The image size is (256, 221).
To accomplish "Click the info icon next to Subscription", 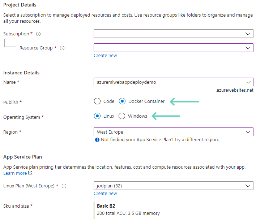I will tap(38, 34).
